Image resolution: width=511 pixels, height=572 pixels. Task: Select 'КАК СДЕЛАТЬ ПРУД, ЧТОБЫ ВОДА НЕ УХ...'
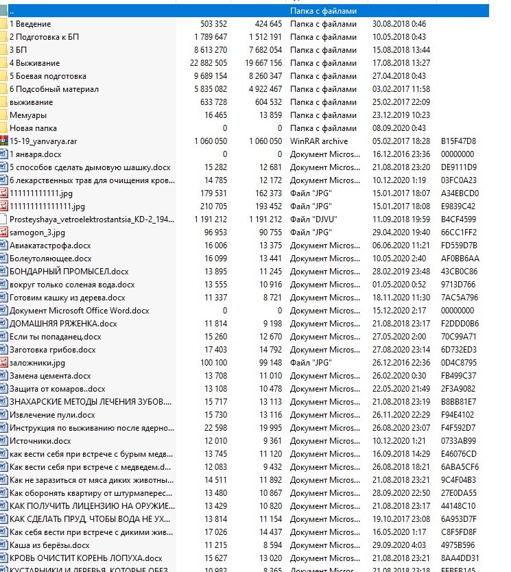coord(90,519)
